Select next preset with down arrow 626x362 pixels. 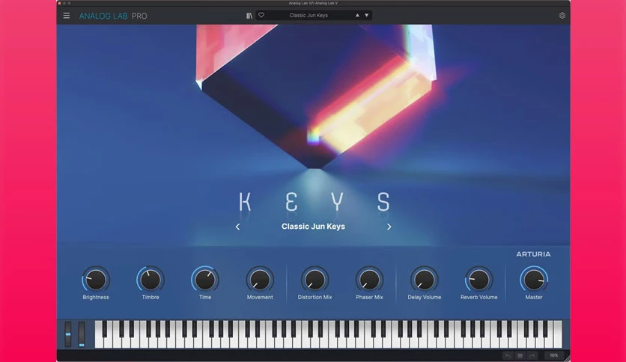click(366, 15)
